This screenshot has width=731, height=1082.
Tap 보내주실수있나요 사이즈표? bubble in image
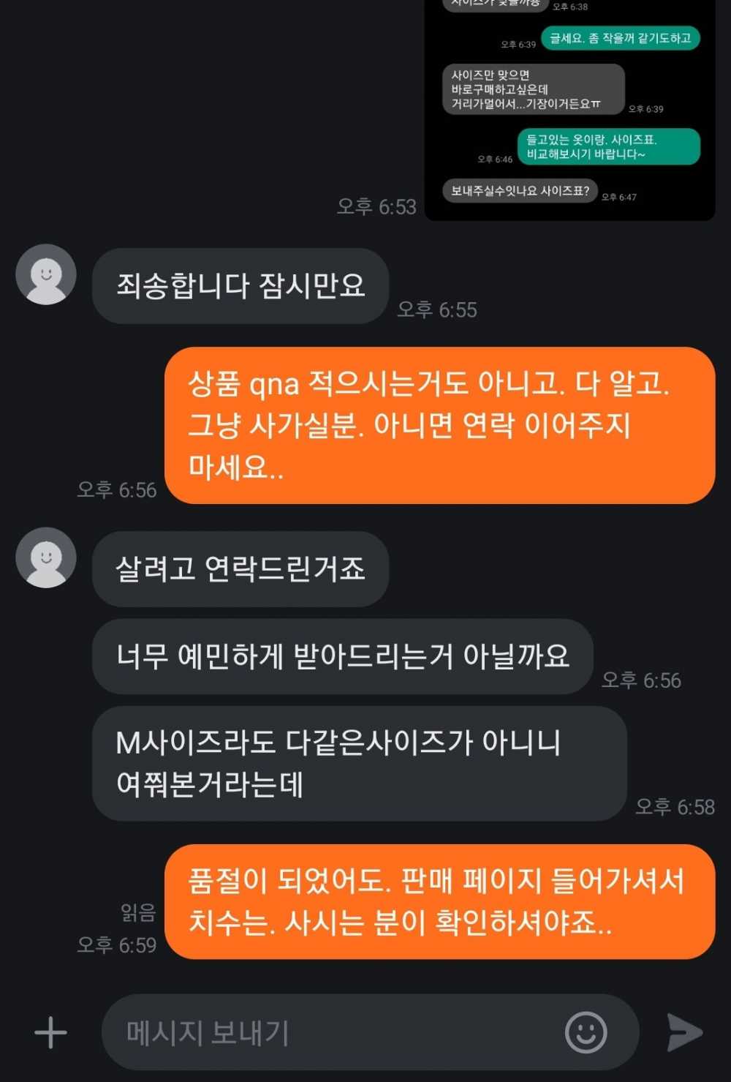click(x=520, y=191)
